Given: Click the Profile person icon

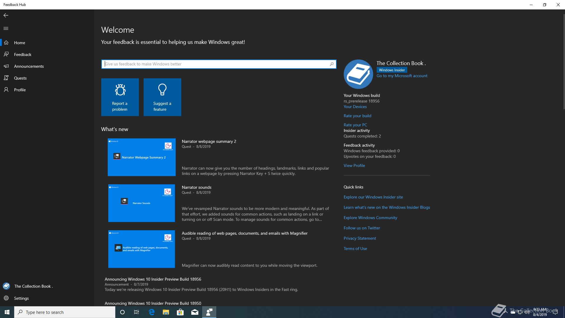Looking at the screenshot, I should pyautogui.click(x=6, y=90).
